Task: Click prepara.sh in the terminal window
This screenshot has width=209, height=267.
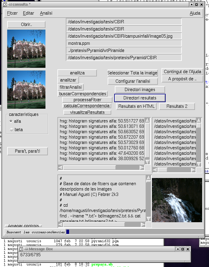Action: [102, 264]
